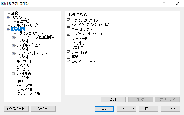Select 全般 in the settings tree
Viewport: 184px width, 115px height.
point(14,13)
